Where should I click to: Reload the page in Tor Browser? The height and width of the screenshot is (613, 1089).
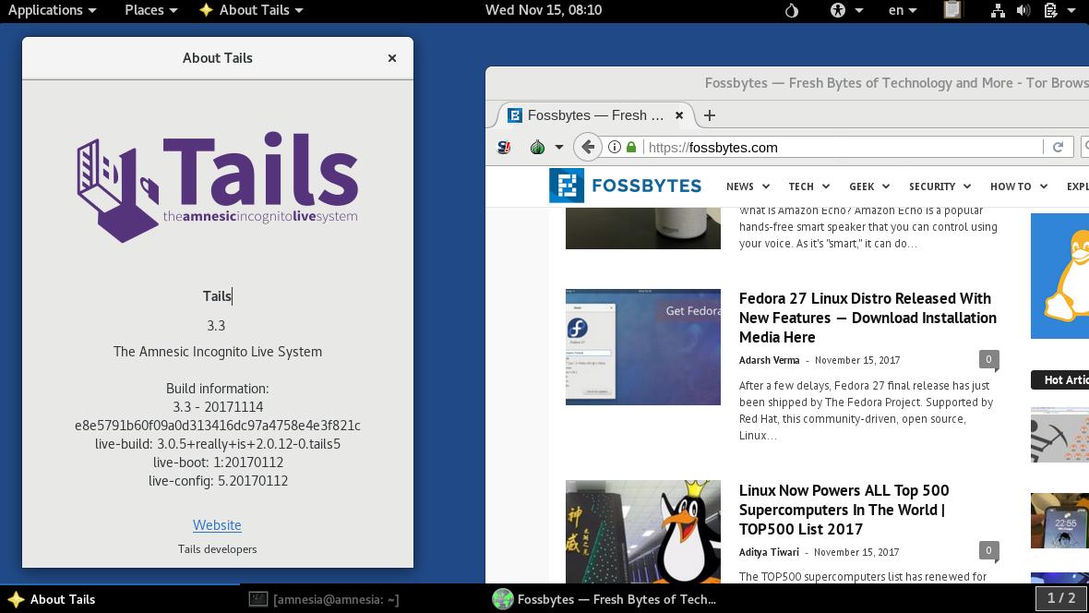click(x=1058, y=148)
